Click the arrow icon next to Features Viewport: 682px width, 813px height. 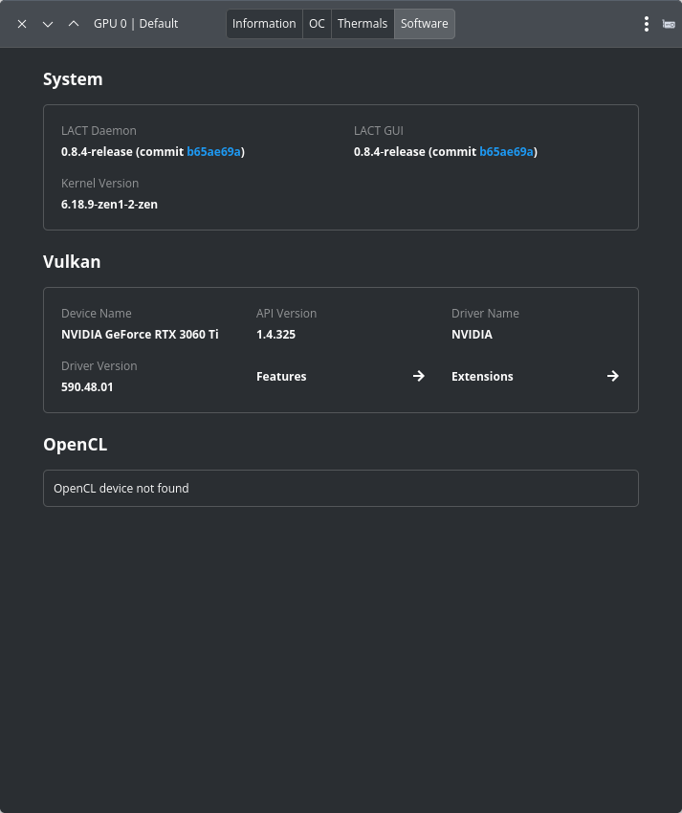(x=418, y=376)
